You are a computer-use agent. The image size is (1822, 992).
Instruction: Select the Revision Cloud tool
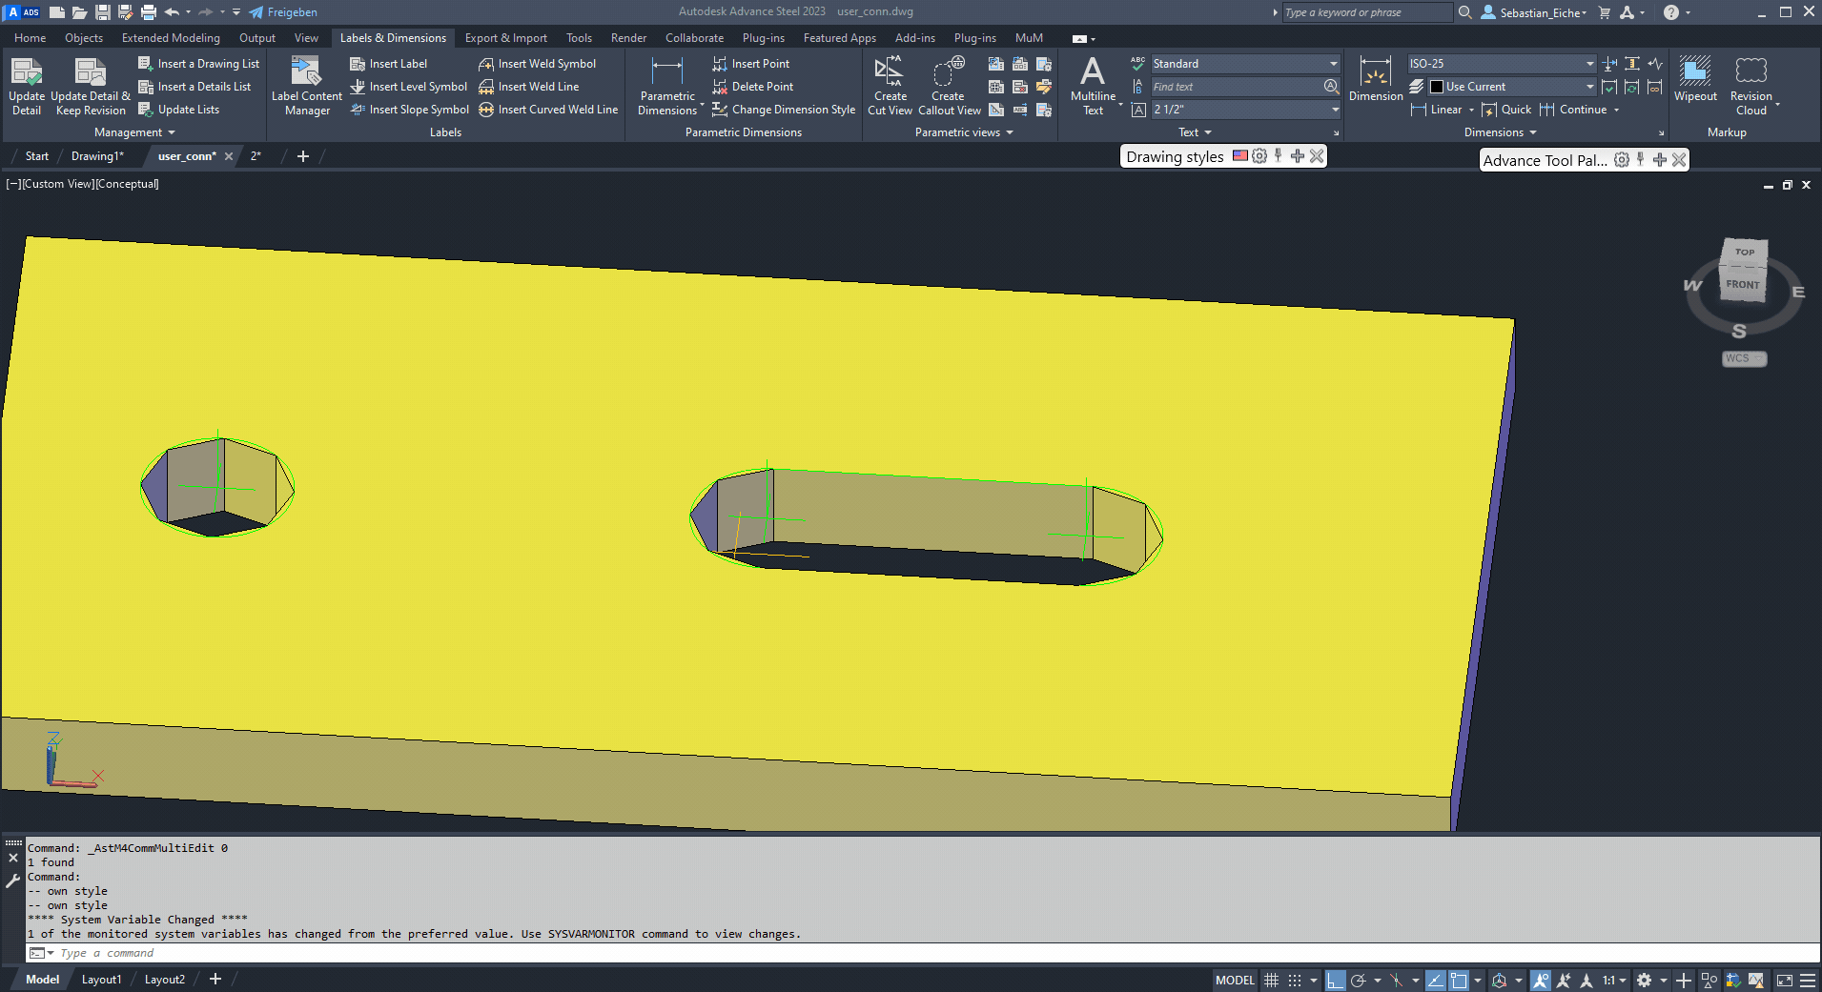[x=1750, y=85]
